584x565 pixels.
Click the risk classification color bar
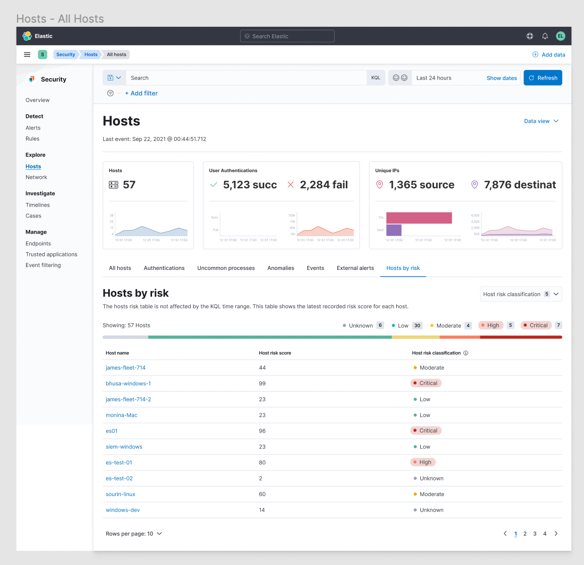point(332,336)
